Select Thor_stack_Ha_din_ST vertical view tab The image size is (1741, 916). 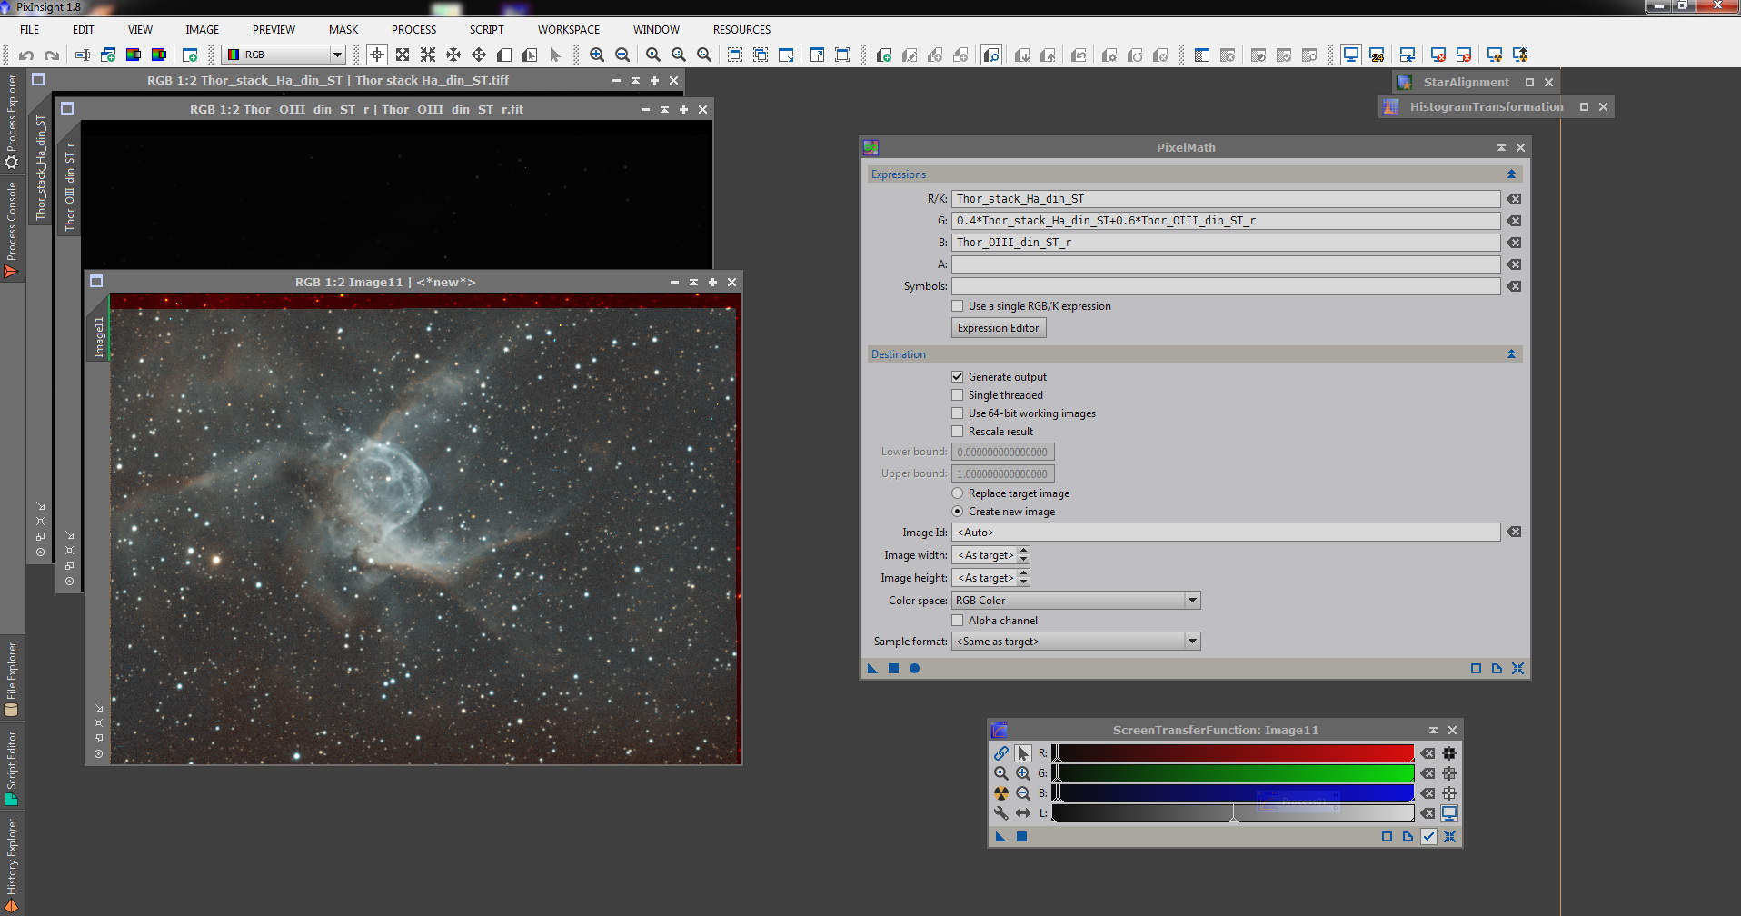[41, 167]
